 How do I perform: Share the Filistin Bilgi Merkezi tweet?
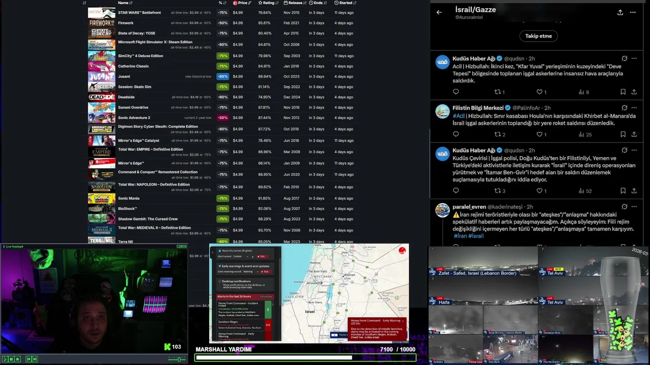tap(634, 134)
